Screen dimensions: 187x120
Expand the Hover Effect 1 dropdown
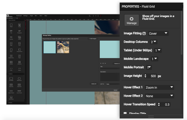(x=159, y=87)
